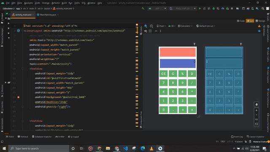Open File Explorer from taskbar

click(x=108, y=148)
